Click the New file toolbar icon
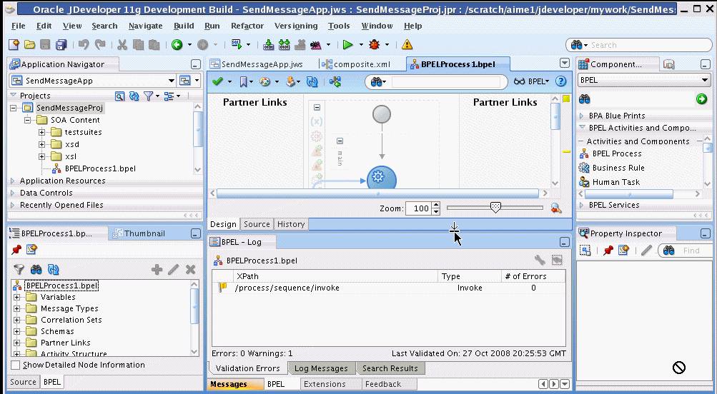The width and height of the screenshot is (717, 394). point(14,44)
